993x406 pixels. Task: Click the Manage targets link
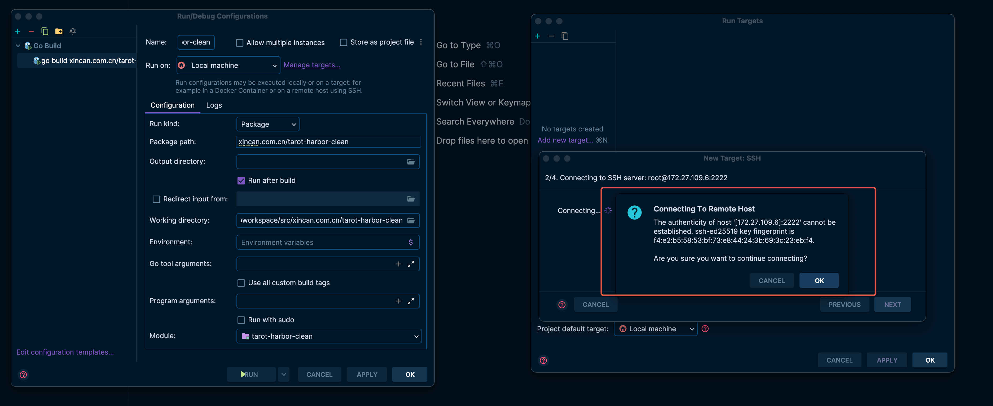point(312,65)
